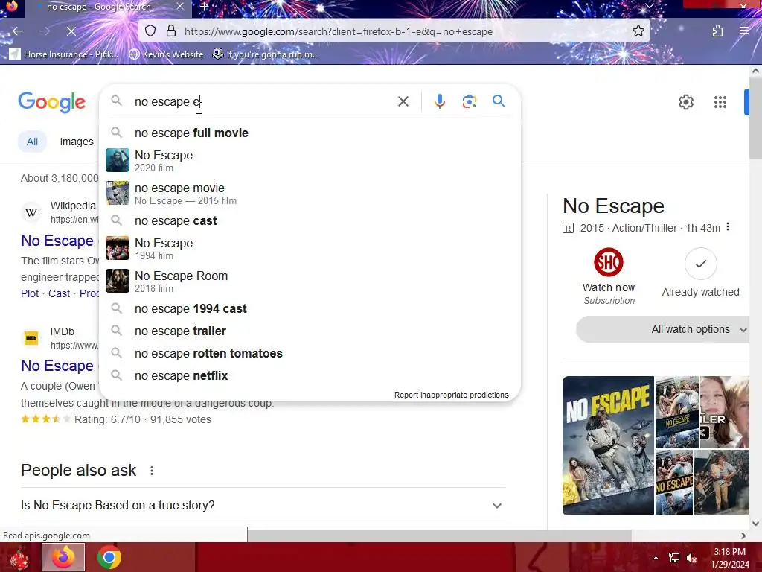
Task: Close the 'no escape - Google Search' tab
Action: tap(180, 6)
